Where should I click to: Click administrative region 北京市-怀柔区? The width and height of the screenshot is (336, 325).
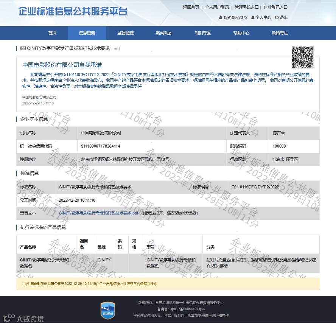(285, 159)
